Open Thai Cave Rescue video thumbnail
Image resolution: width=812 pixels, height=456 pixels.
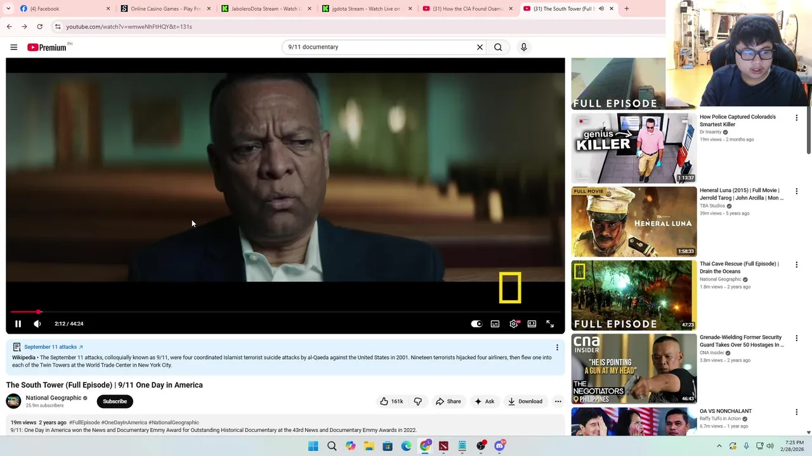[634, 295]
